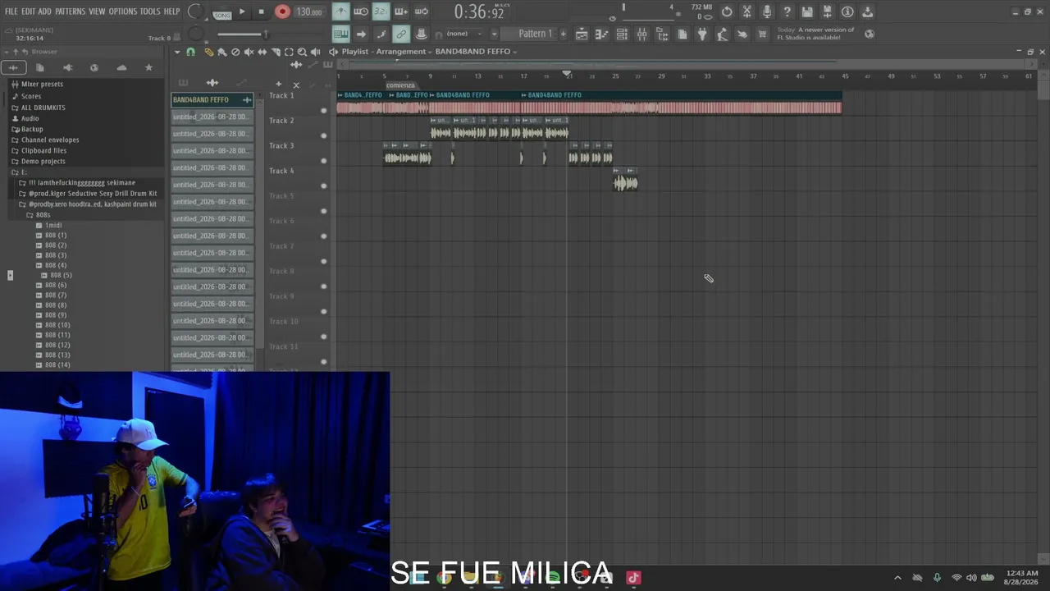
Task: Save project with floppy disk icon
Action: click(807, 11)
